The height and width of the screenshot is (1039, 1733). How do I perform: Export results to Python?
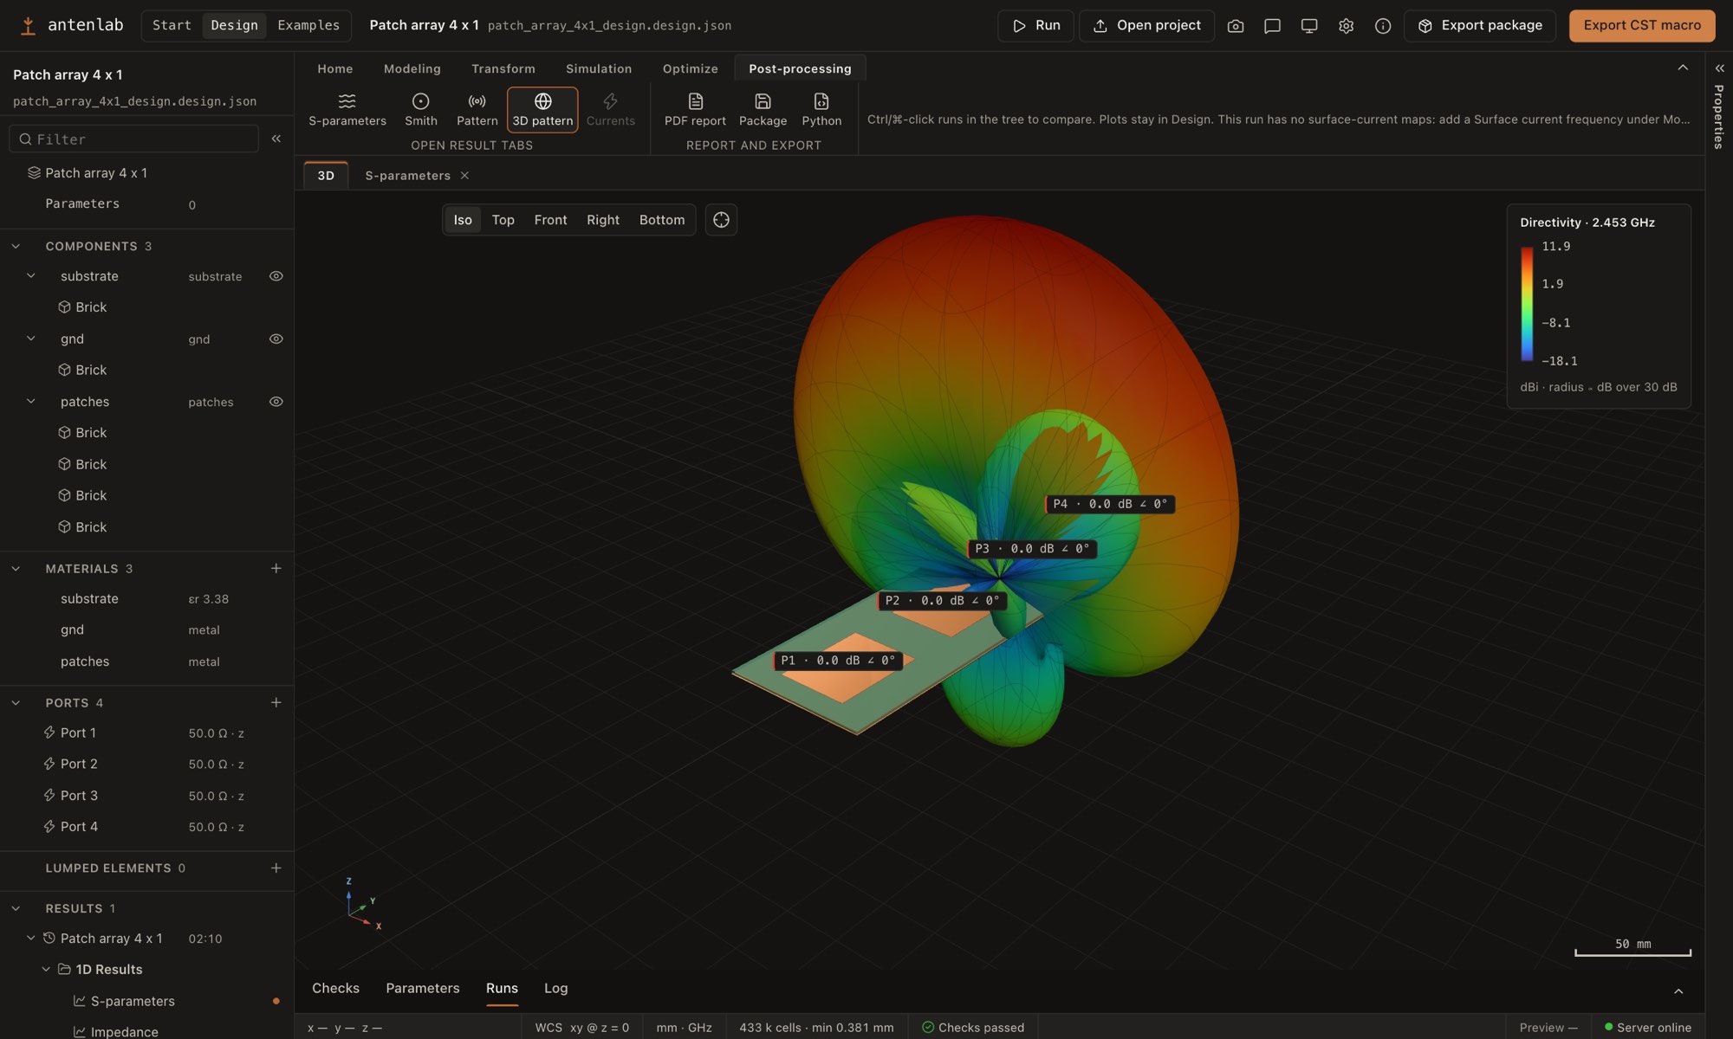[x=821, y=110]
